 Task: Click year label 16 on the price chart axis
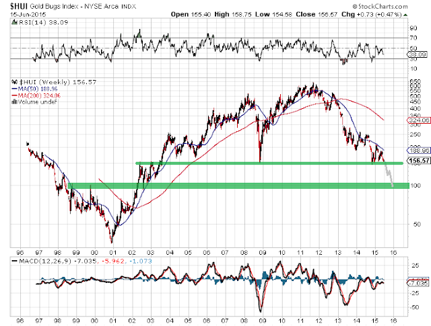pos(393,253)
